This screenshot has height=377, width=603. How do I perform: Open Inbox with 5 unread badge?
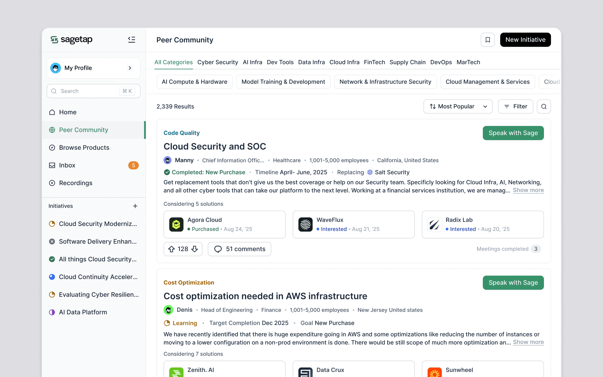tap(67, 165)
